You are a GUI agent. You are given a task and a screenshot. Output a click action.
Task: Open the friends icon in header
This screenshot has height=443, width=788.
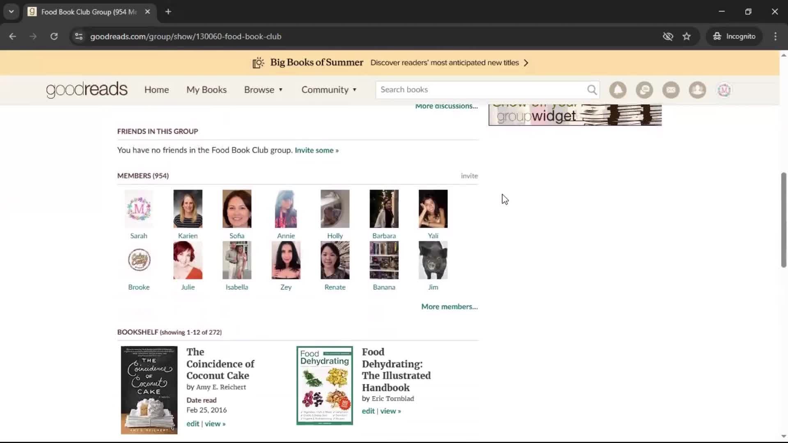(697, 90)
